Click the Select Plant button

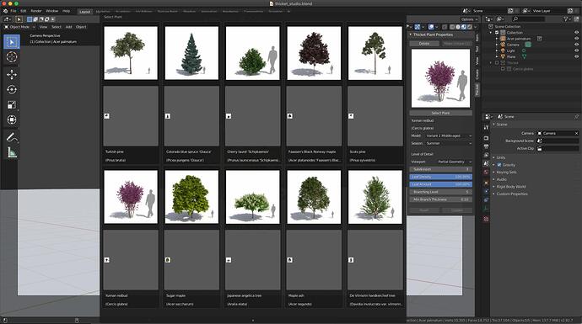point(440,113)
